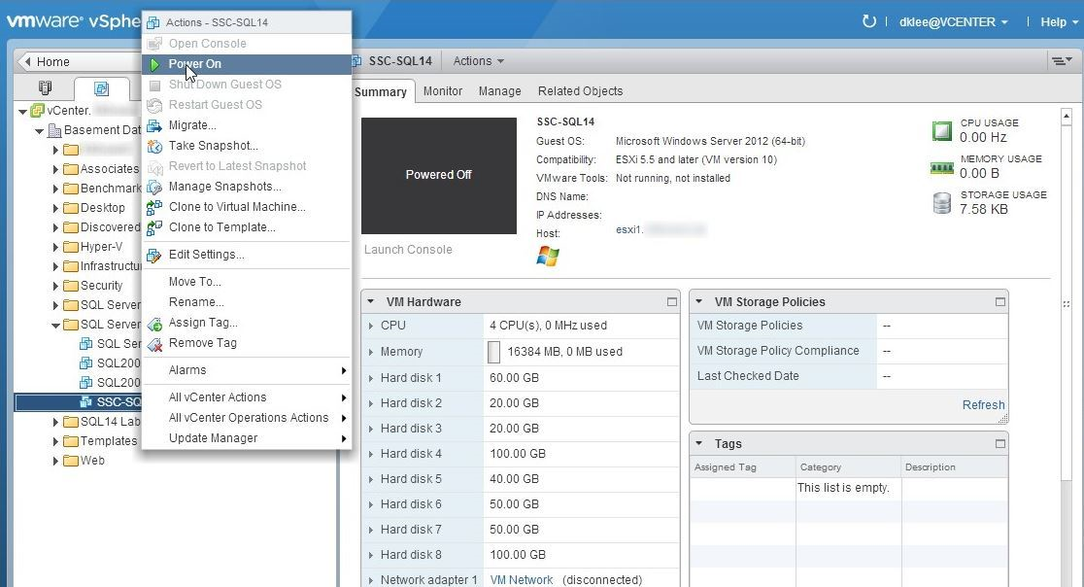Click the Home back arrow icon

(x=27, y=61)
